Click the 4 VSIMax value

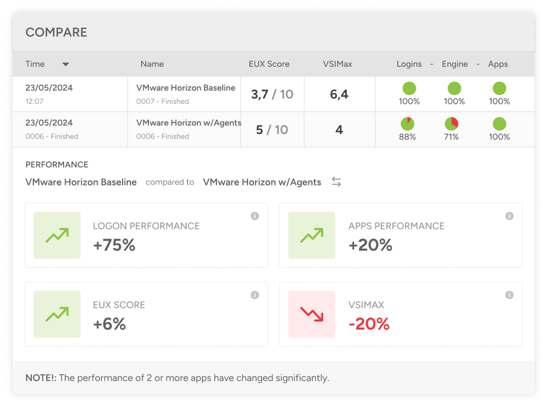[x=339, y=130]
